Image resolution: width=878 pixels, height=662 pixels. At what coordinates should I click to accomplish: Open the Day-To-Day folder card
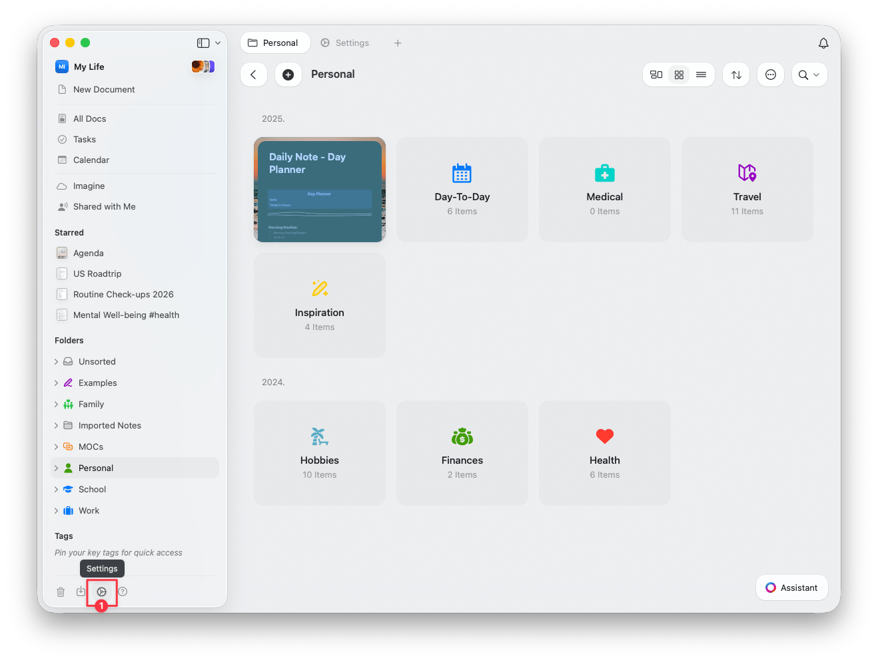[462, 190]
